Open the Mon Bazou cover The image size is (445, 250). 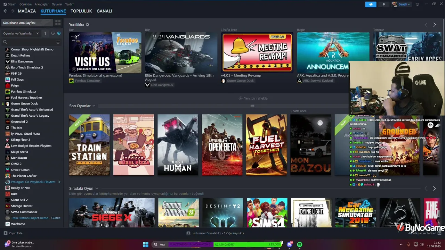[x=311, y=145]
